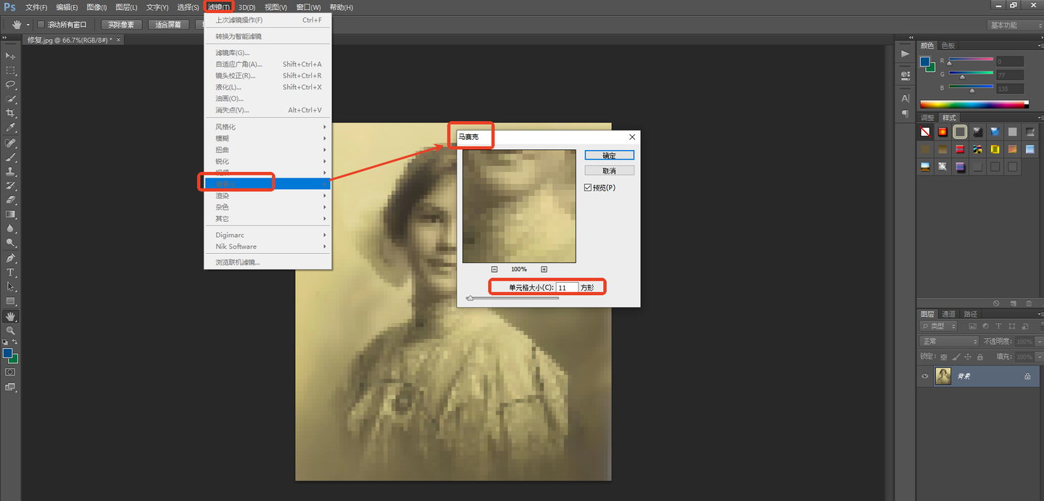This screenshot has height=501, width=1044.
Task: Select the Lasso tool in toolbar
Action: point(11,85)
